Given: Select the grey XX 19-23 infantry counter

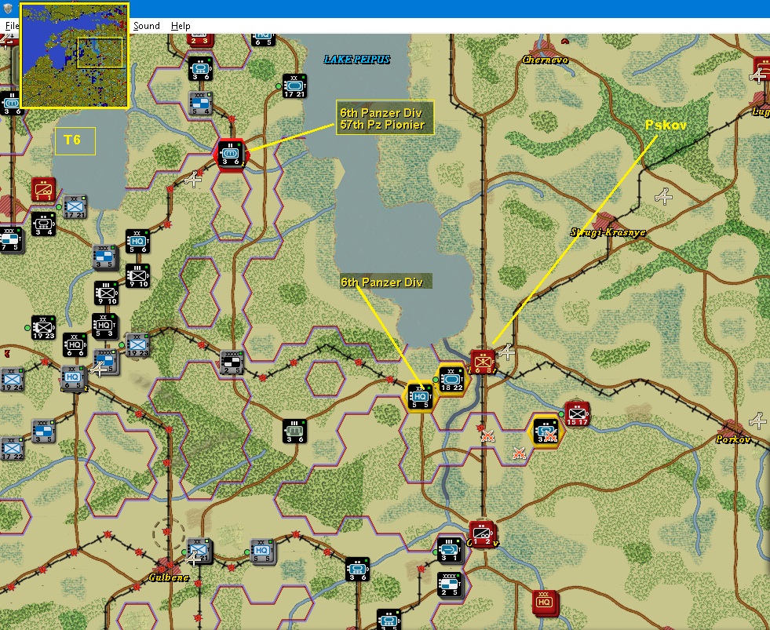Looking at the screenshot, I should click(x=138, y=344).
